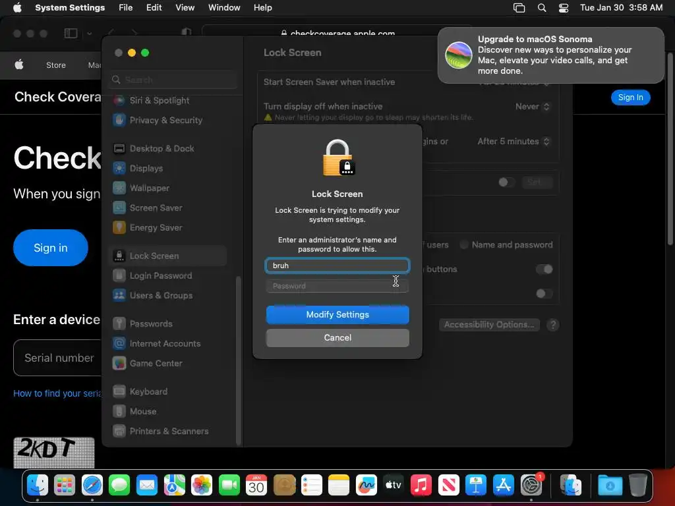
Task: Click Accessibility Options button
Action: click(x=489, y=324)
